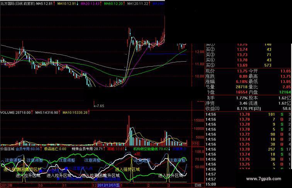Click the 机构做空能量线:70.42 indicator value
This screenshot has height=188, width=292.
151,149
